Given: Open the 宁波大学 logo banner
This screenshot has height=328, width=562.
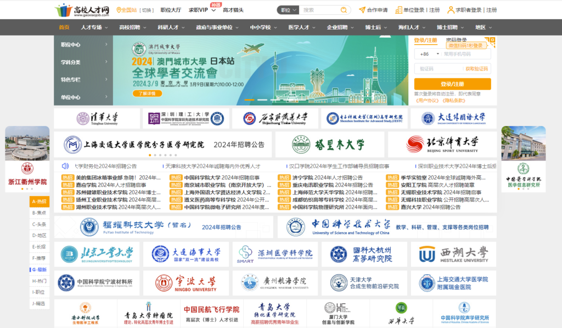Looking at the screenshot, I should pyautogui.click(x=186, y=283).
